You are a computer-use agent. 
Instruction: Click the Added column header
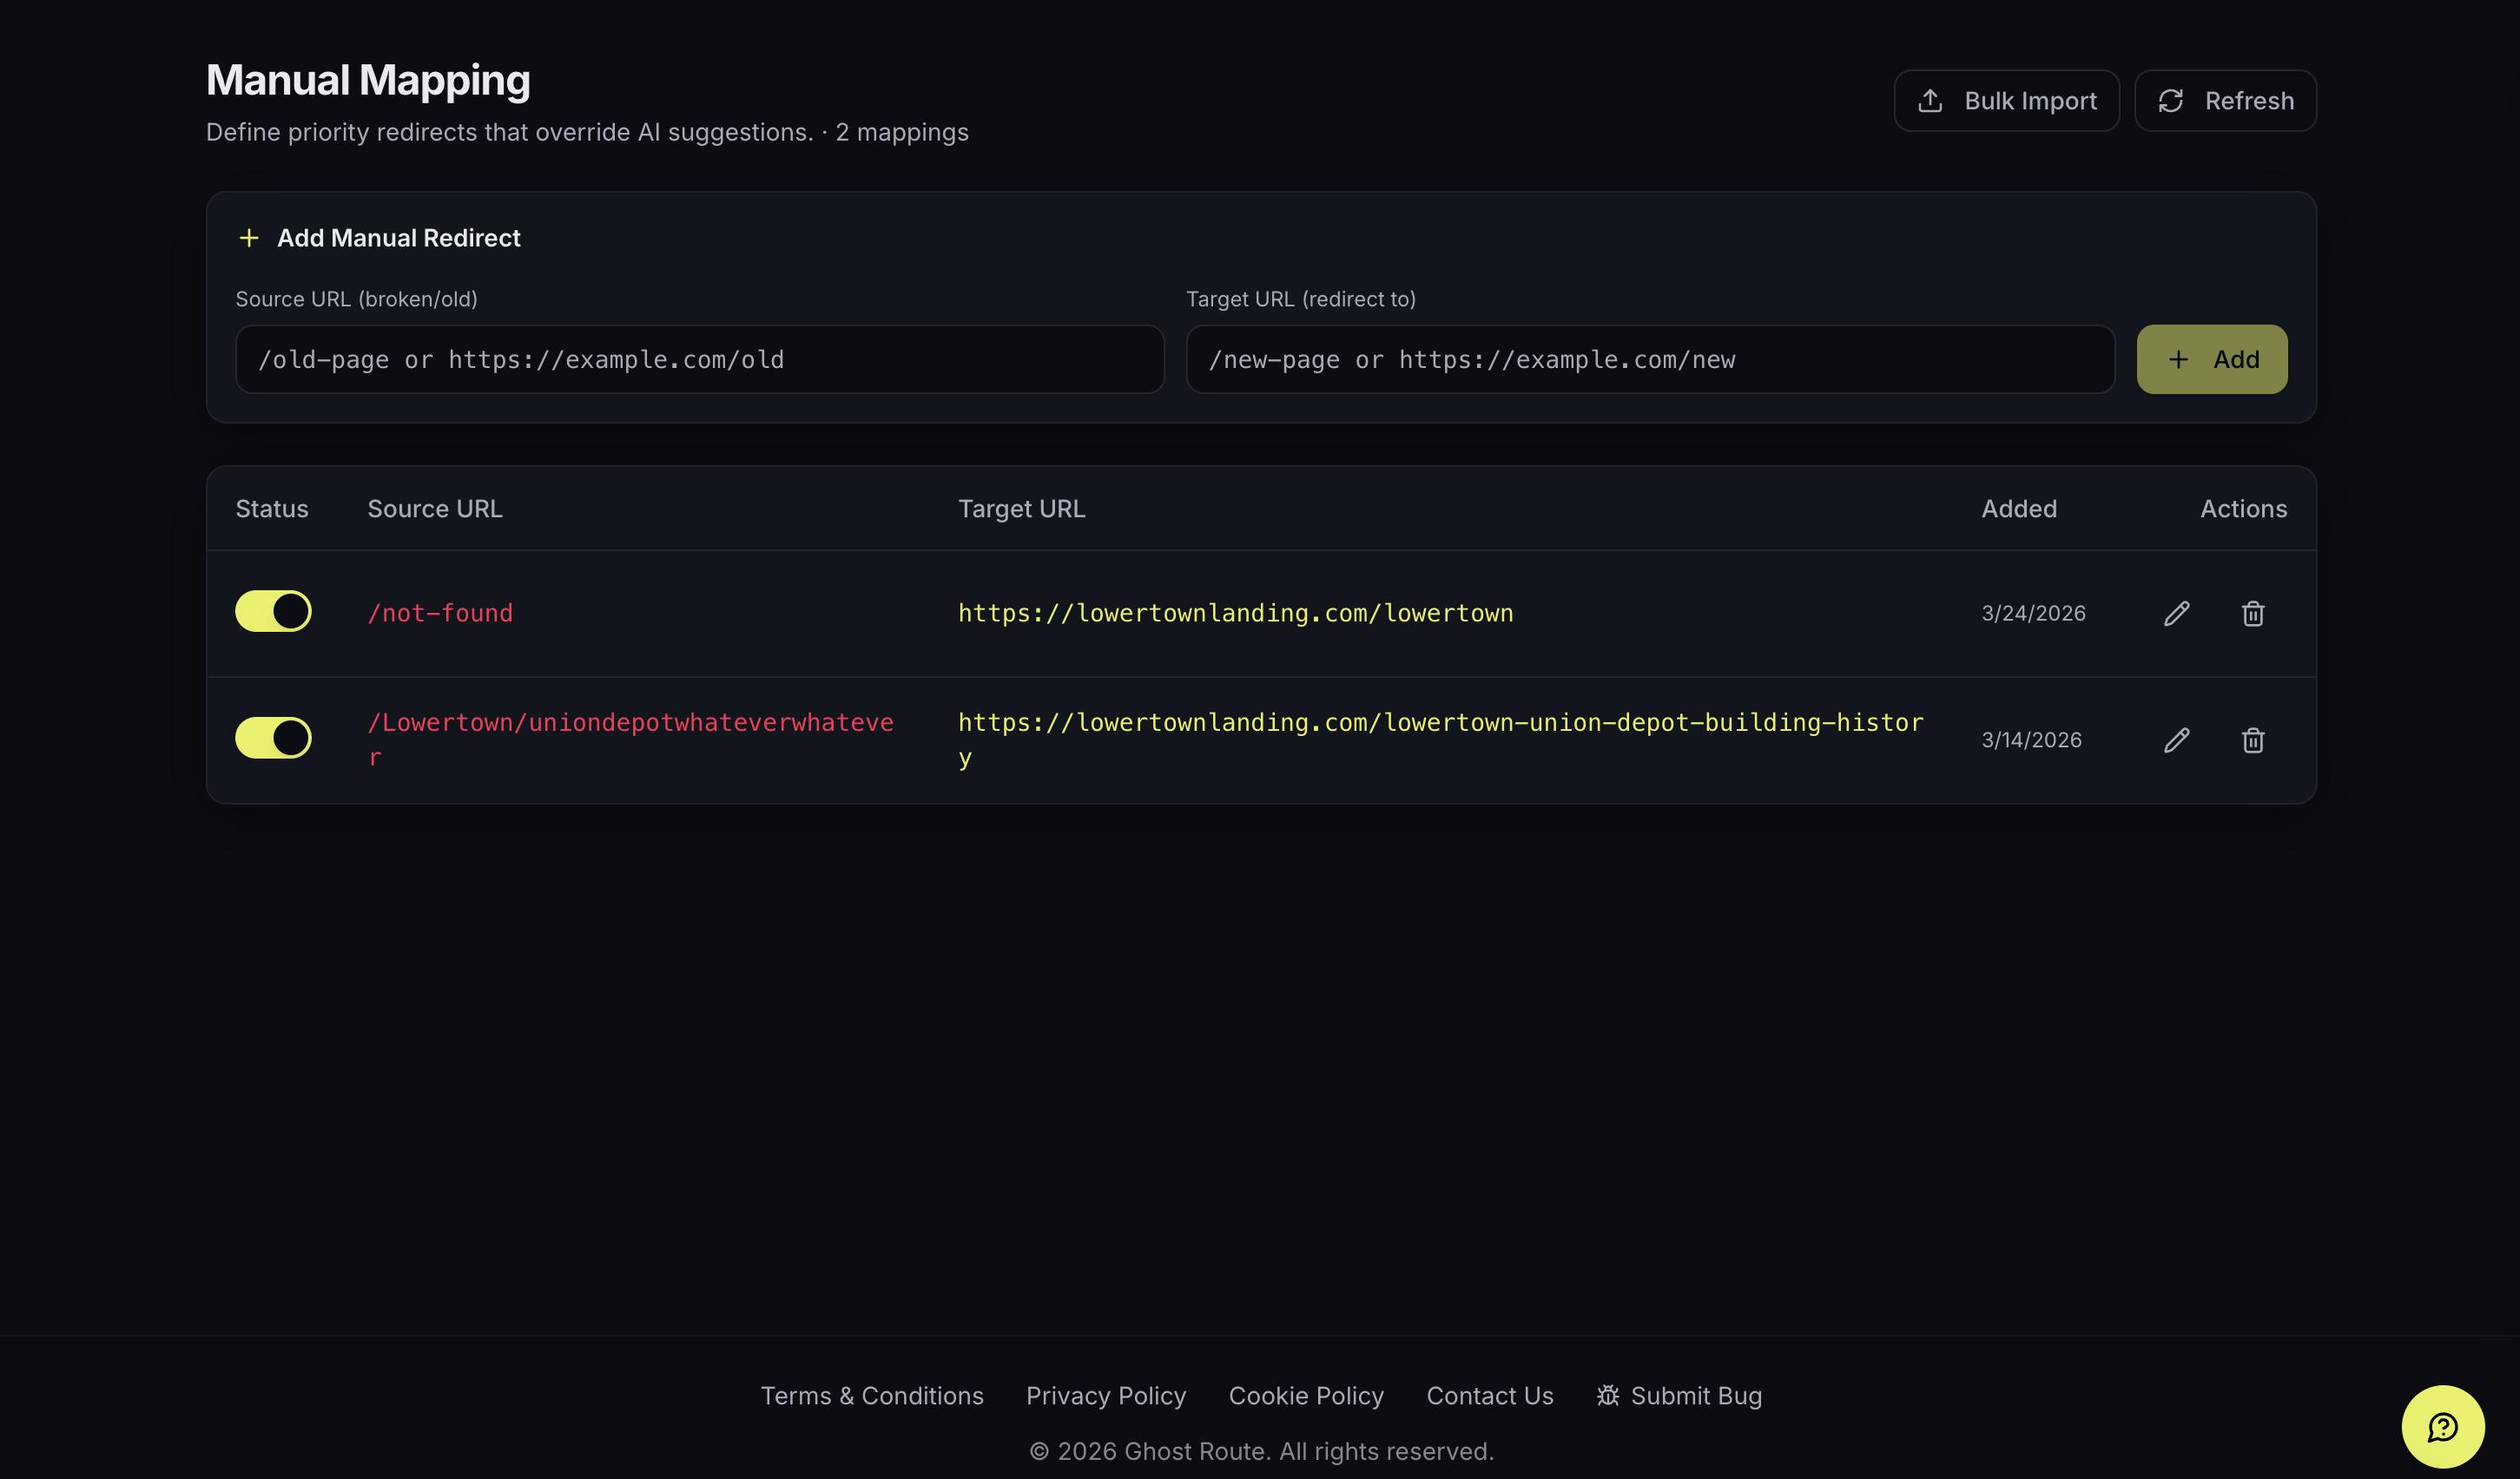point(2018,509)
